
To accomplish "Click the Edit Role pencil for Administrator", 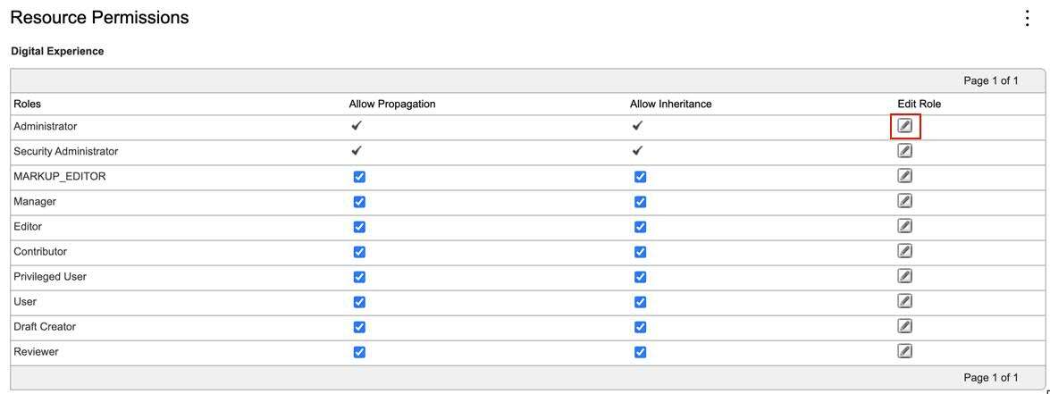I will tap(904, 126).
